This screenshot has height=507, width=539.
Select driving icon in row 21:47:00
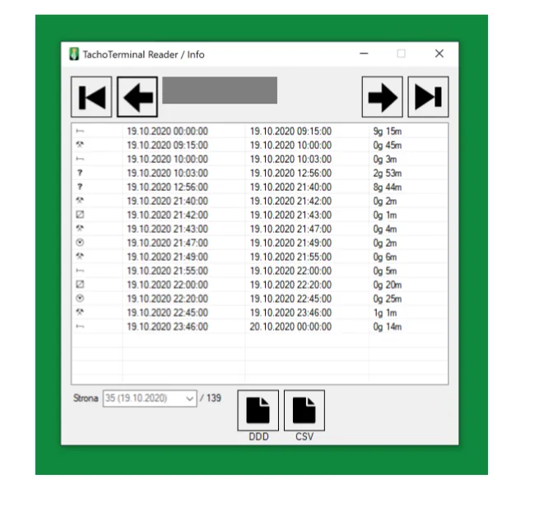pyautogui.click(x=80, y=242)
